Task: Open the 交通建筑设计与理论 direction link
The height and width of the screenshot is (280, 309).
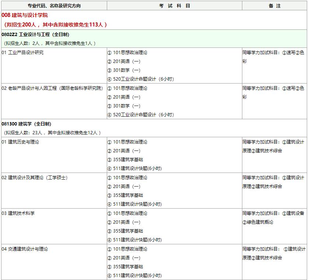Action: click(x=28, y=249)
